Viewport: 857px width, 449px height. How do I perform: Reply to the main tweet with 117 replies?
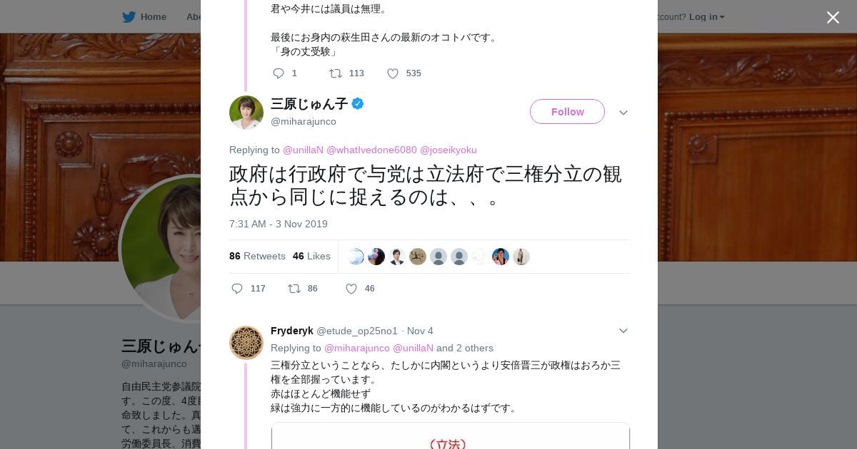[238, 289]
